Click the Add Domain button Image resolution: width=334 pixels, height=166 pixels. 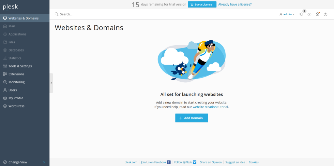coord(191,118)
